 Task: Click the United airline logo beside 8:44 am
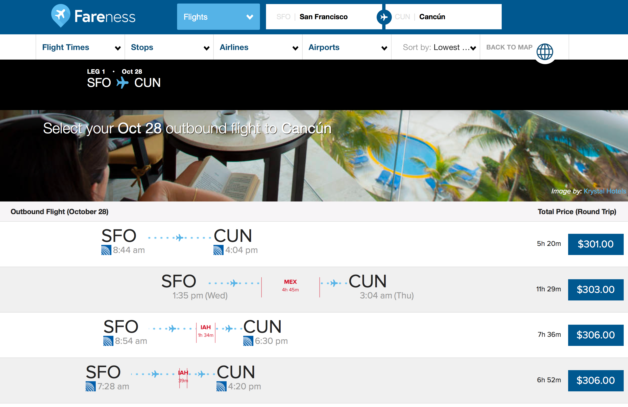pos(106,250)
